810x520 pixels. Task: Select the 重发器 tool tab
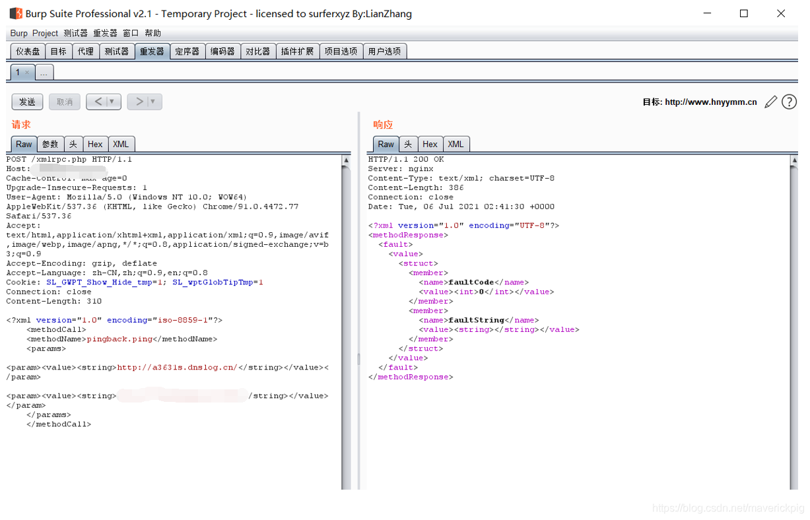tap(152, 51)
